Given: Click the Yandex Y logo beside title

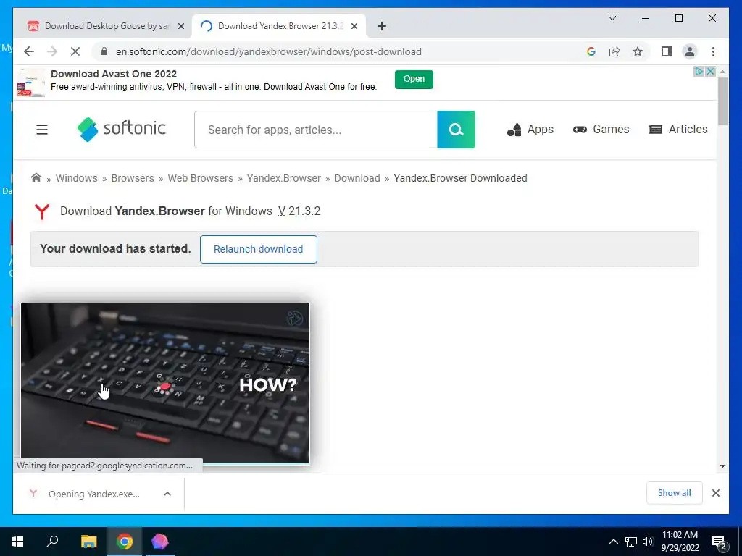Looking at the screenshot, I should (42, 211).
